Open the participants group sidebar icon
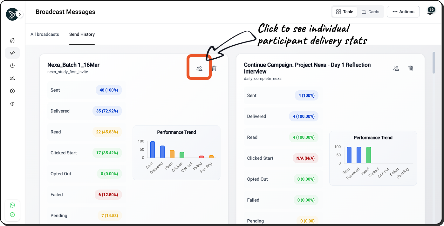The image size is (444, 226). [12, 78]
